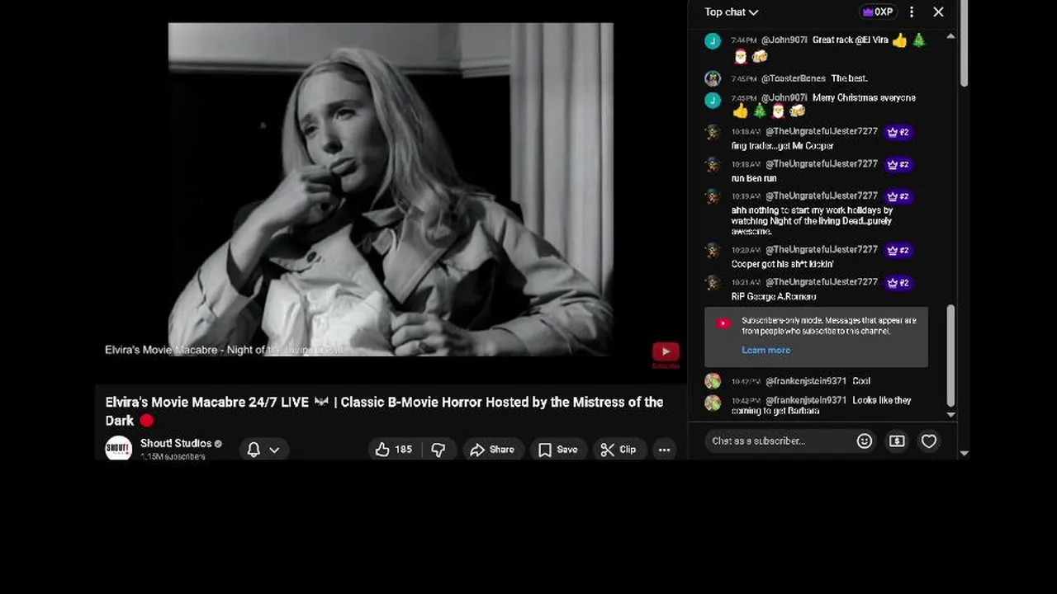Toggle the notification bell

coord(254,450)
